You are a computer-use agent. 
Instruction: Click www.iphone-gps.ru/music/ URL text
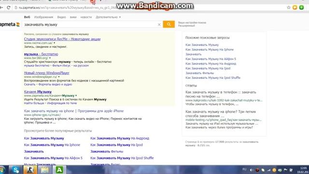point(42,115)
